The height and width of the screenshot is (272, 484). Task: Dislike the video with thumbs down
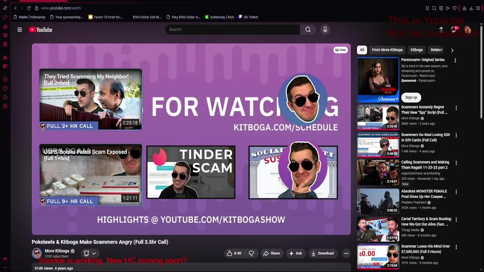click(251, 253)
